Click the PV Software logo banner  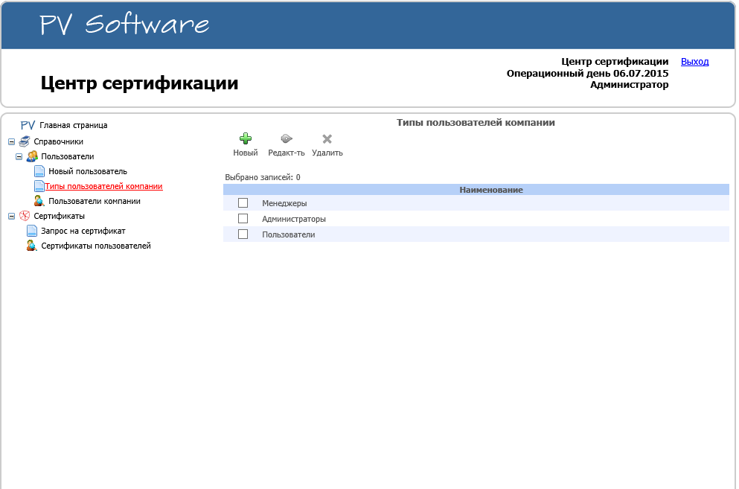click(x=124, y=24)
